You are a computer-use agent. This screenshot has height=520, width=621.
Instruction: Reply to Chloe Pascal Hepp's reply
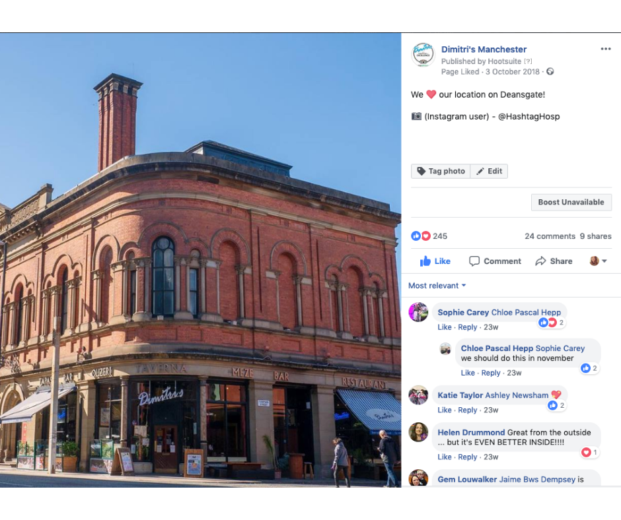(x=491, y=373)
